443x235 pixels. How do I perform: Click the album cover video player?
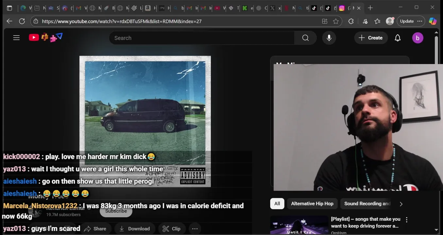[145, 121]
